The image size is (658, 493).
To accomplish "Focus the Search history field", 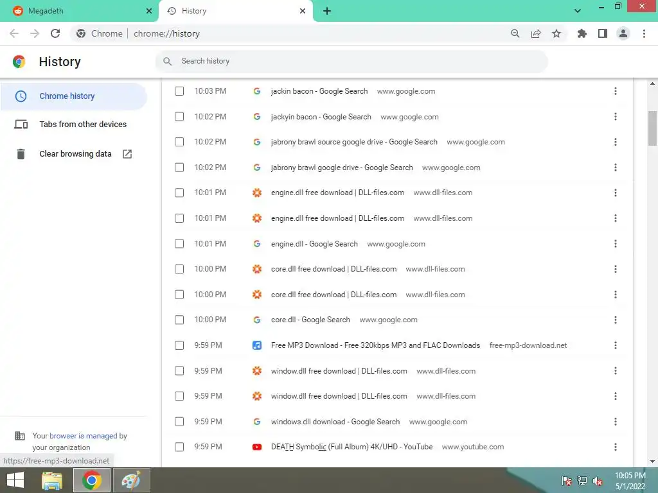I will 351,61.
